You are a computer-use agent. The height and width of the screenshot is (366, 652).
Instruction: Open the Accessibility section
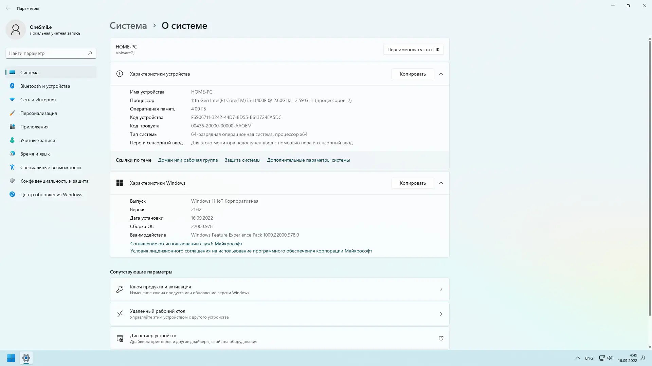[50, 167]
